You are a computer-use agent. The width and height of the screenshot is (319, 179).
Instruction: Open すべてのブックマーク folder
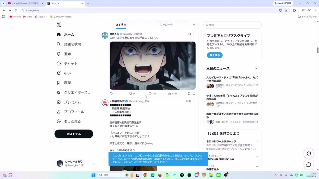tap(307, 16)
